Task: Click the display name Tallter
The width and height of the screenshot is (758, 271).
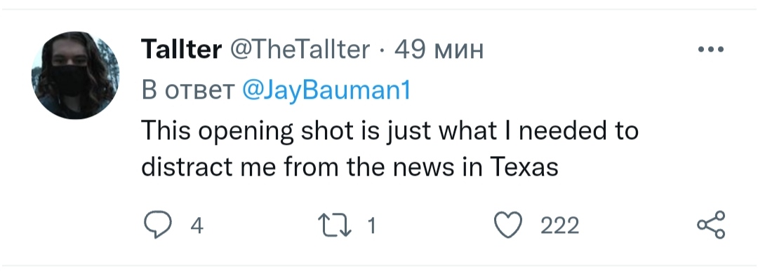Action: pos(181,49)
